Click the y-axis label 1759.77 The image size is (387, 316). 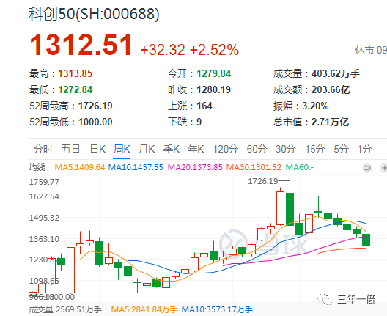pyautogui.click(x=44, y=182)
